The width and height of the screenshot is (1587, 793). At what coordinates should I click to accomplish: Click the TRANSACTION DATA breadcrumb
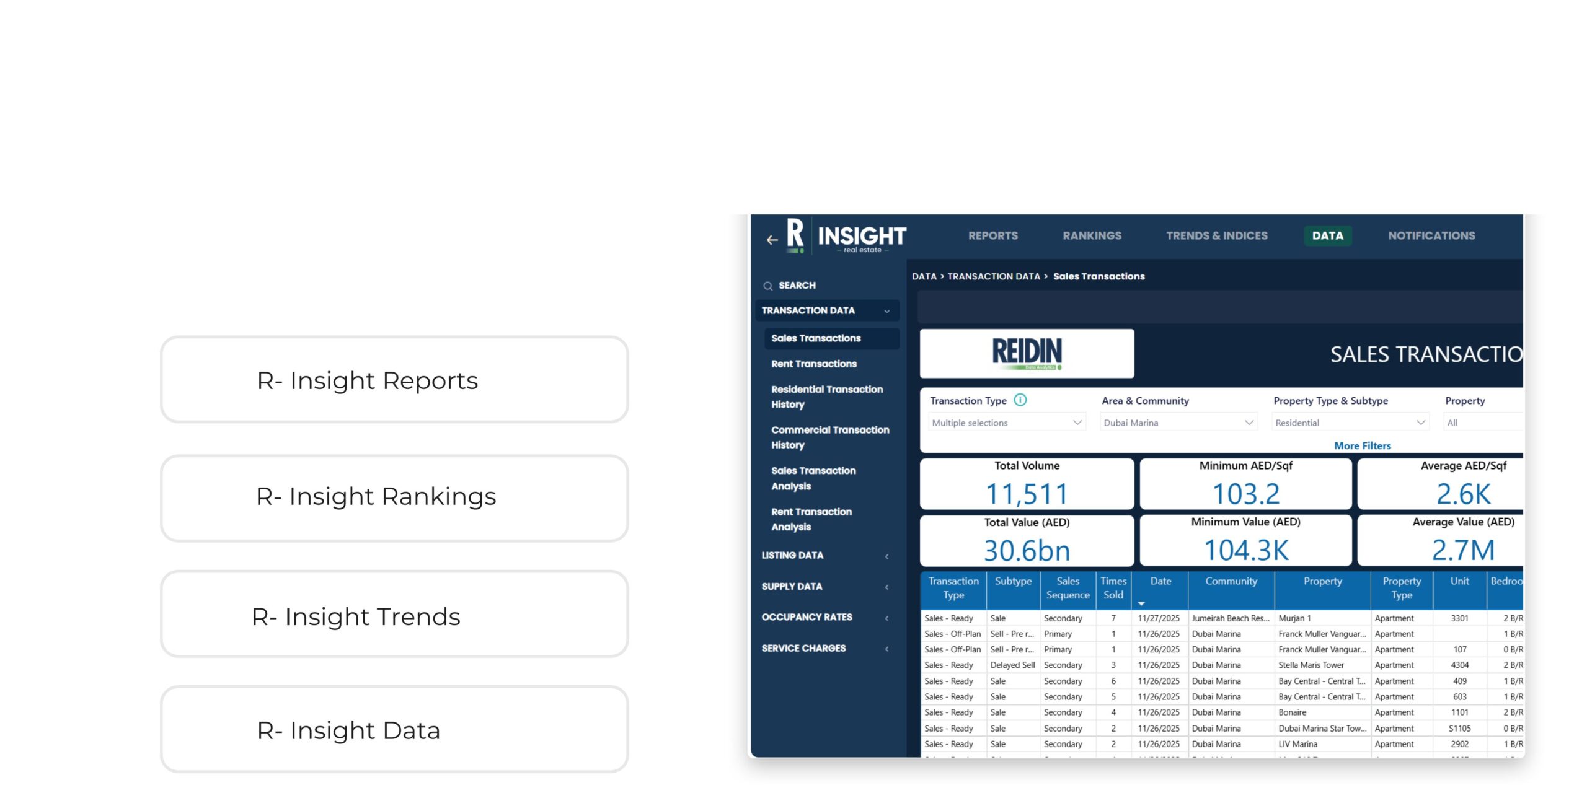[994, 276]
